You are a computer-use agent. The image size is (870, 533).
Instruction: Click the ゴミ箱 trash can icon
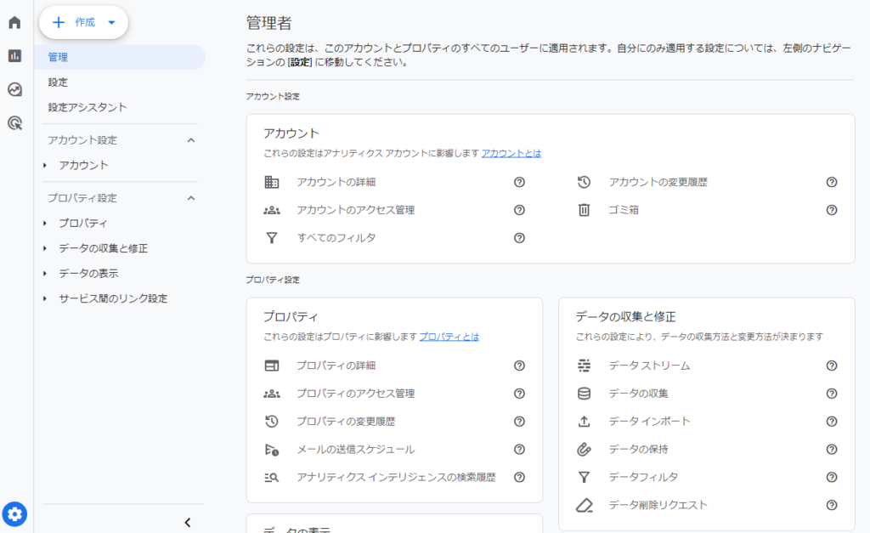pyautogui.click(x=584, y=210)
